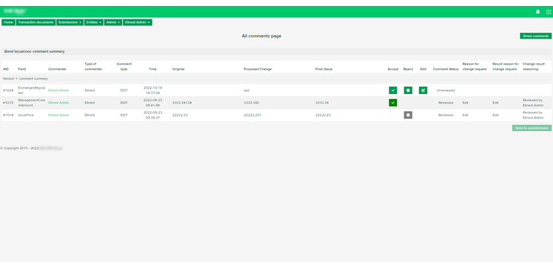Go to the Home menu item

8,22
